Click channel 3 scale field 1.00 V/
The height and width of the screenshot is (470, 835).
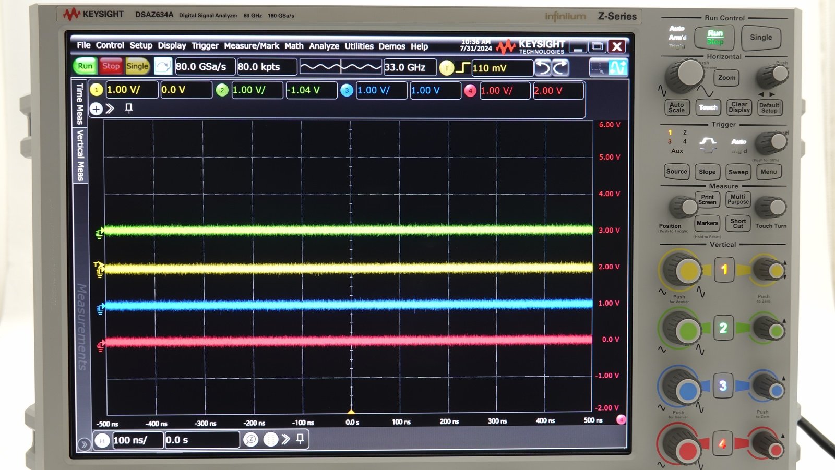coord(381,90)
